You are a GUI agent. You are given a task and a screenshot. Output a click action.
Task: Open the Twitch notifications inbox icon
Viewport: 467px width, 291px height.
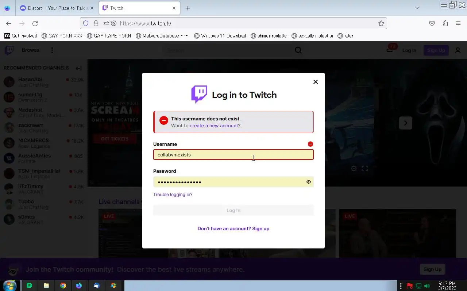tap(390, 50)
